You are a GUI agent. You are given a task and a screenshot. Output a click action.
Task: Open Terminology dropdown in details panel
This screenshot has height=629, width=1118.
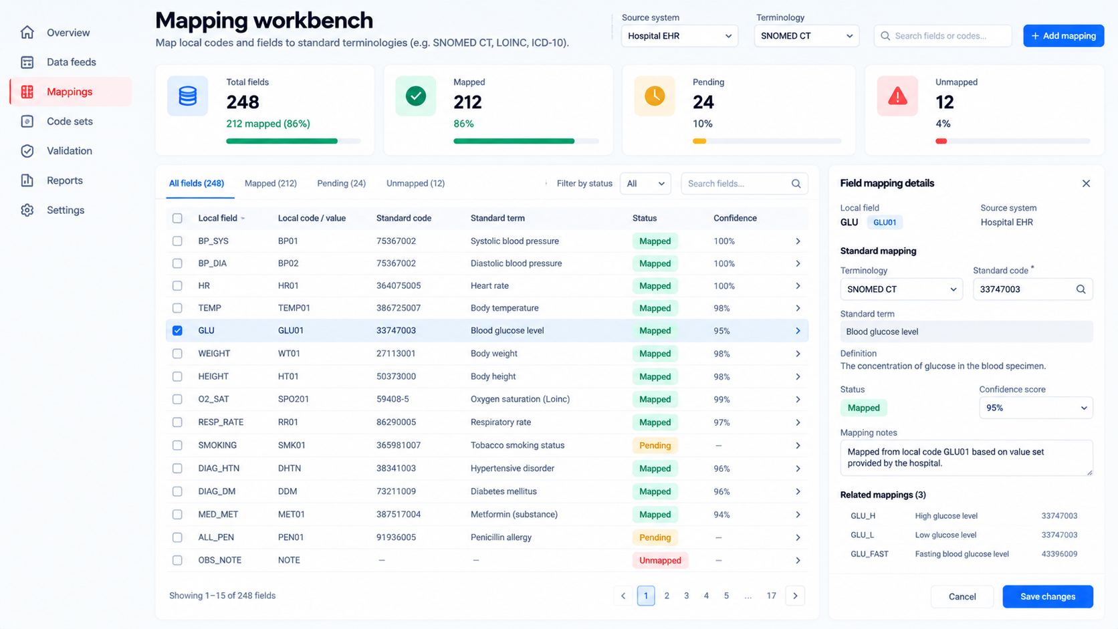click(901, 289)
